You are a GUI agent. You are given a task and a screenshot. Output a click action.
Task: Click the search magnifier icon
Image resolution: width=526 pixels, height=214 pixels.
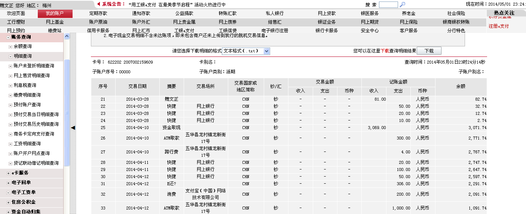[403, 4]
